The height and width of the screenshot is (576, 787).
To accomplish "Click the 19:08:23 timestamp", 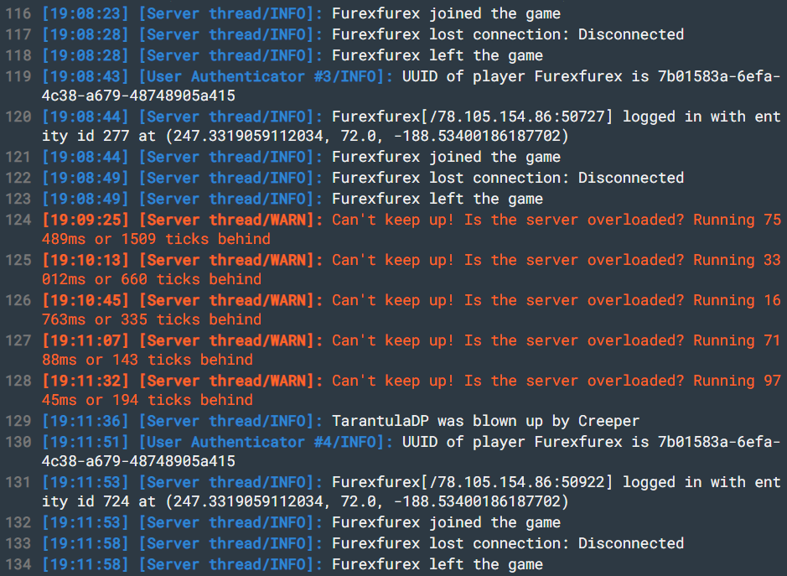I will 85,13.
